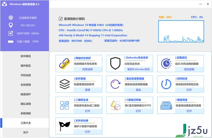Click the chain link network icon
The height and width of the screenshot is (138, 212).
[65, 63]
